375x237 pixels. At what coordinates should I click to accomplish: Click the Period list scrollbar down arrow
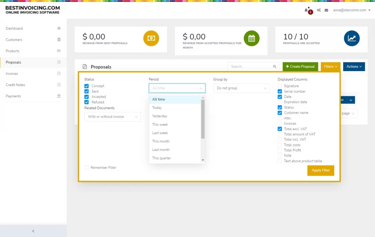coord(203,160)
